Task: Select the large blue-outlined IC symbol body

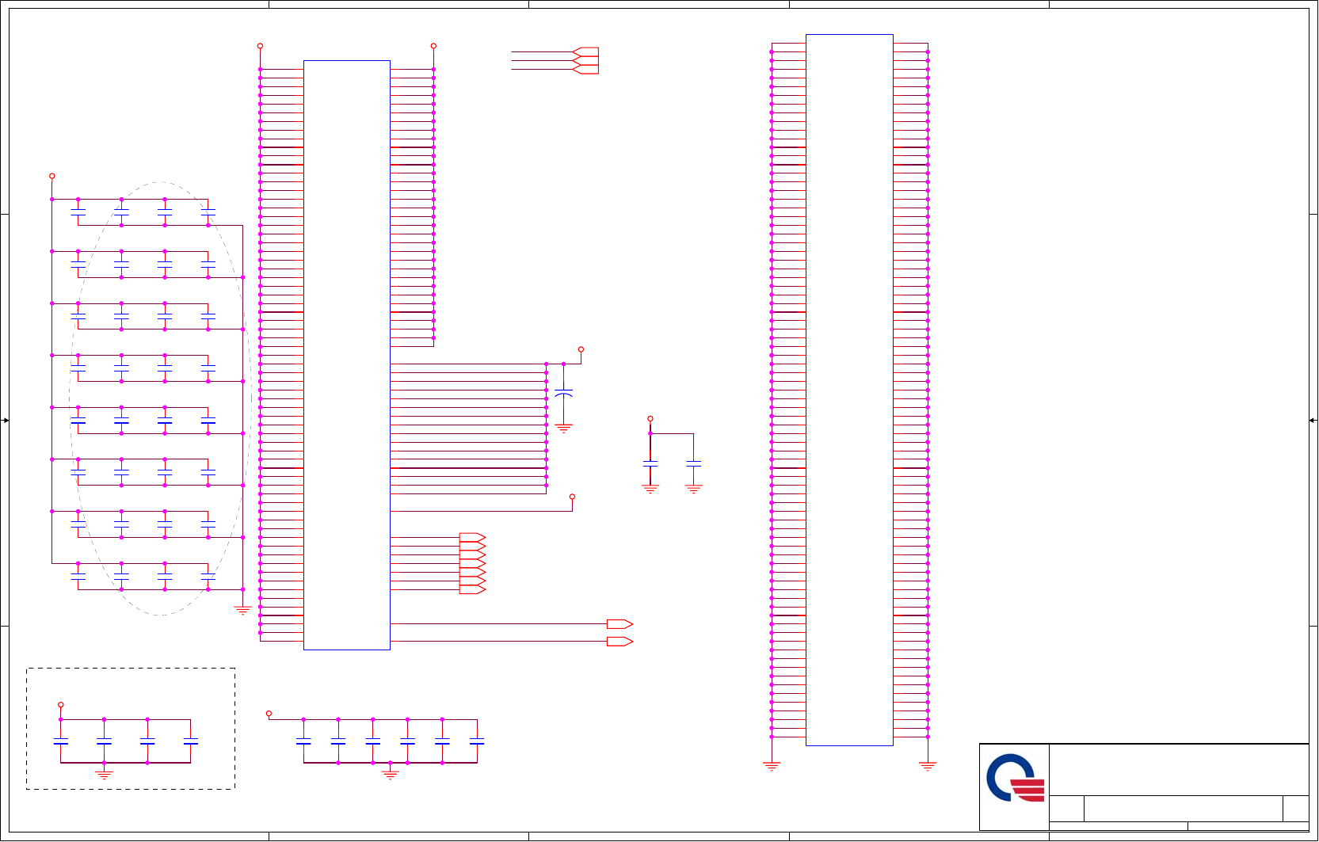Action: pyautogui.click(x=347, y=355)
